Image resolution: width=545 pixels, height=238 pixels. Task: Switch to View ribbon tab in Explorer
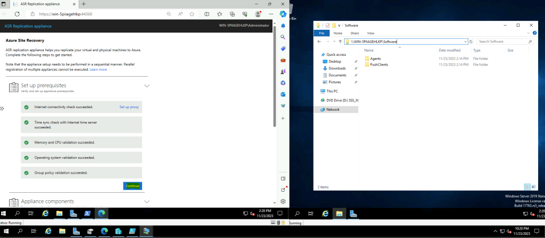[x=370, y=33]
